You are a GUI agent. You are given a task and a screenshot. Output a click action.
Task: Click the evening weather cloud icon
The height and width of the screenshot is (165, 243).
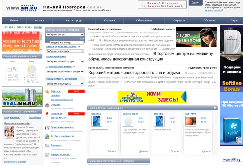point(31,69)
